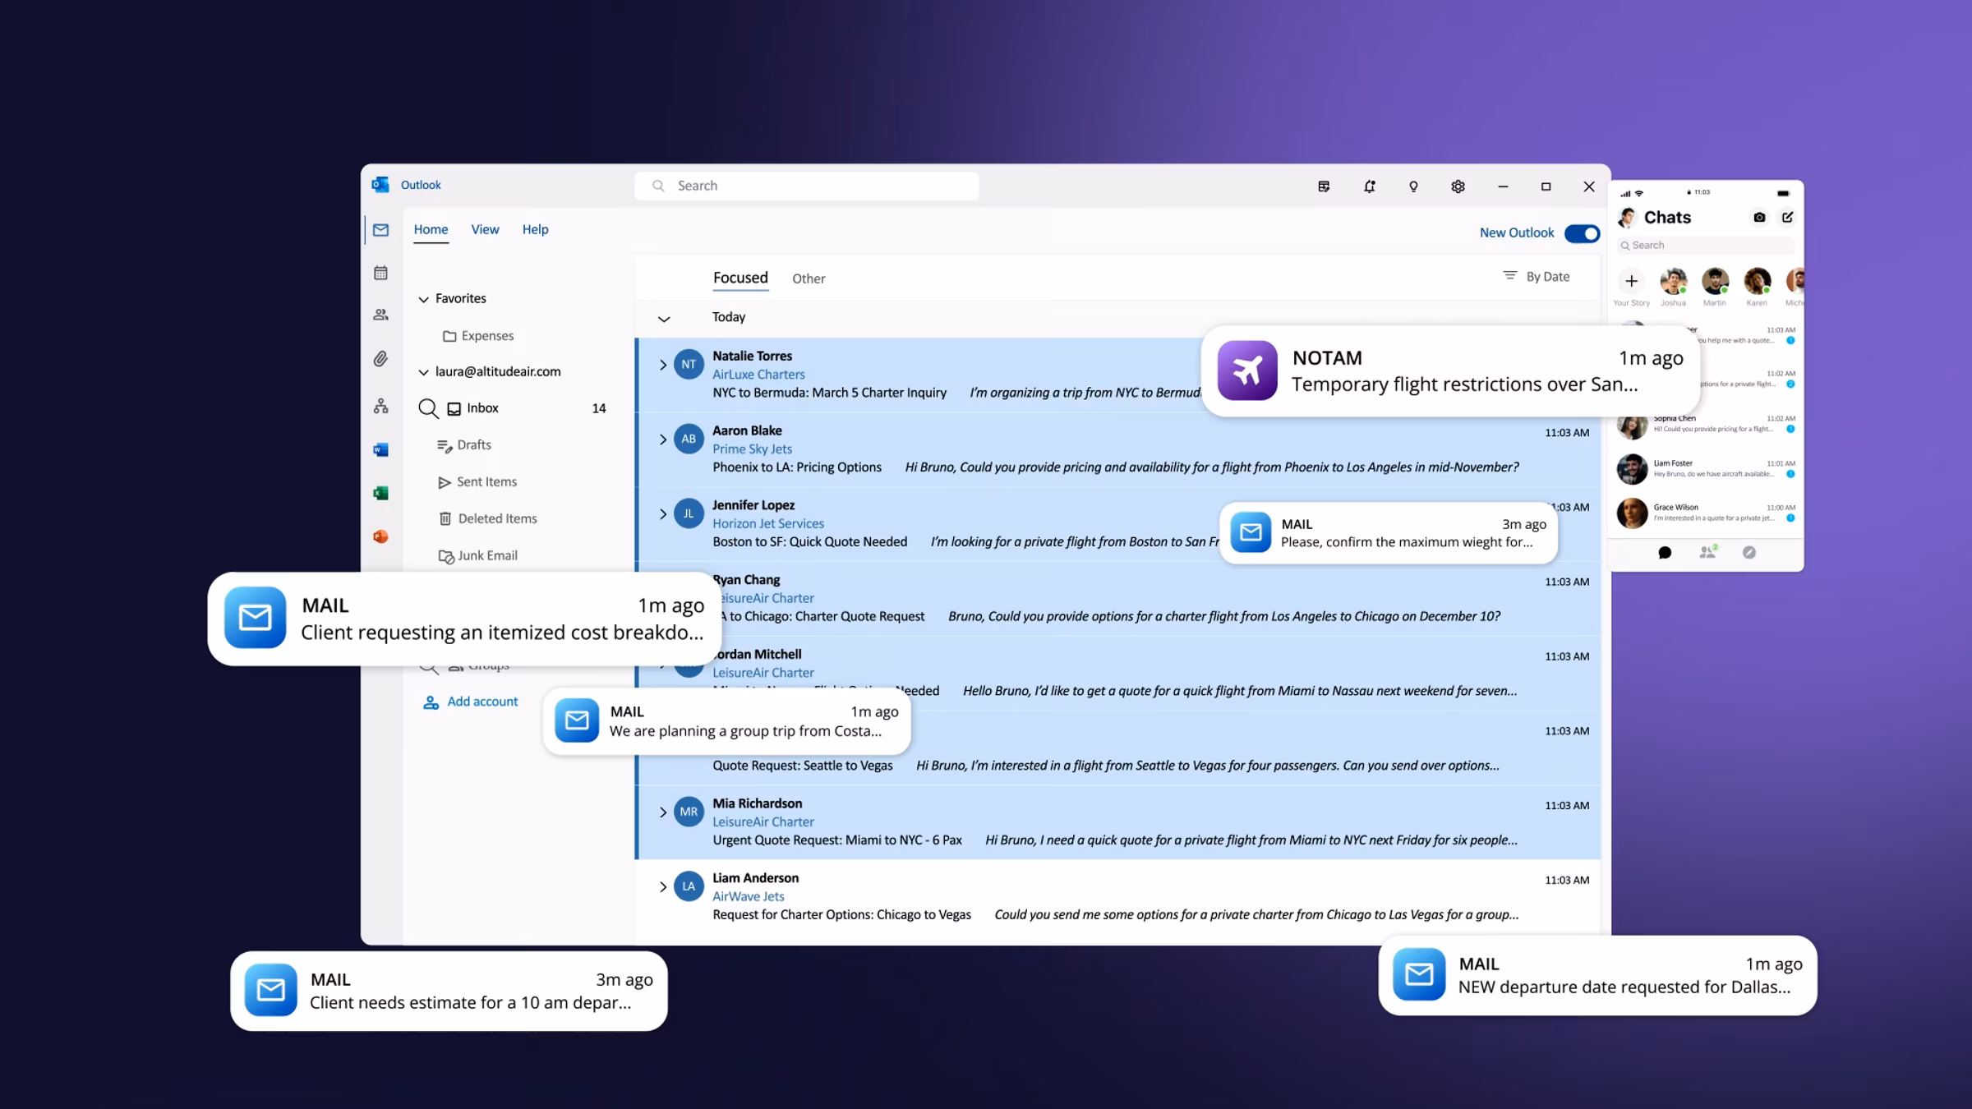Viewport: 1972px width, 1109px height.
Task: Open Karen's story thumbnail
Action: pos(1757,282)
